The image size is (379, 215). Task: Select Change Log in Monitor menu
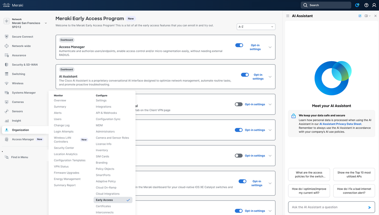pyautogui.click(x=61, y=125)
